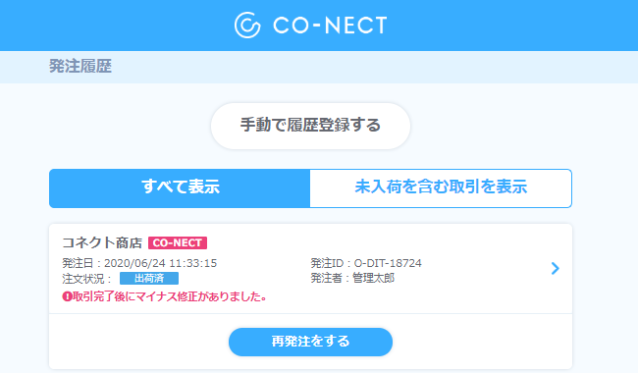Click the CO-NECT wordmark in header
This screenshot has width=638, height=373.
(330, 26)
